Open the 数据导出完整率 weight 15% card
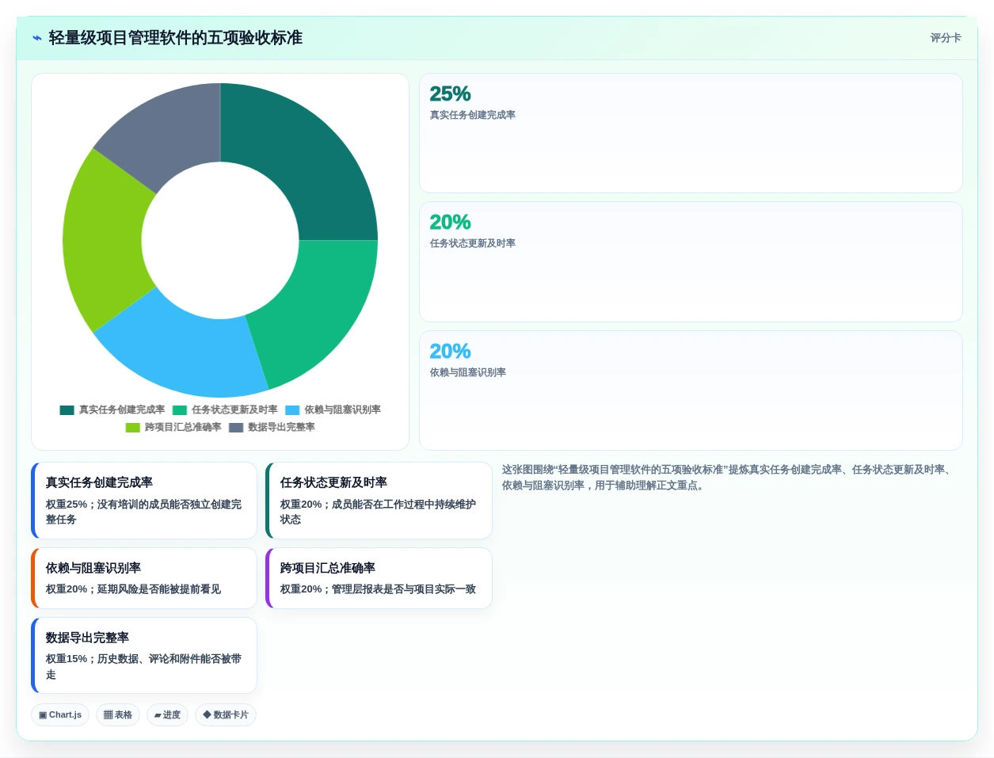The width and height of the screenshot is (994, 758). 144,656
